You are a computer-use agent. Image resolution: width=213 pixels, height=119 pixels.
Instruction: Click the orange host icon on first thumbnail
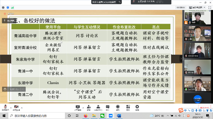click(186, 22)
